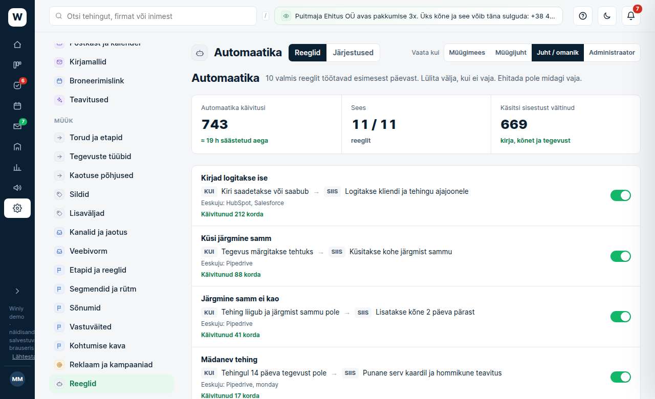Open Kirjamallid in settings menu
655x399 pixels.
point(112,62)
